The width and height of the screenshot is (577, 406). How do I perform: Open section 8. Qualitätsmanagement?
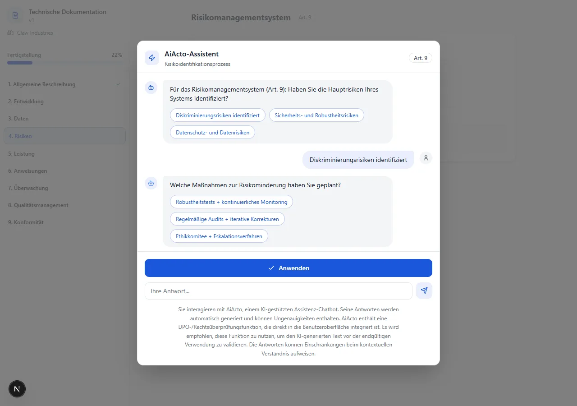(38, 205)
